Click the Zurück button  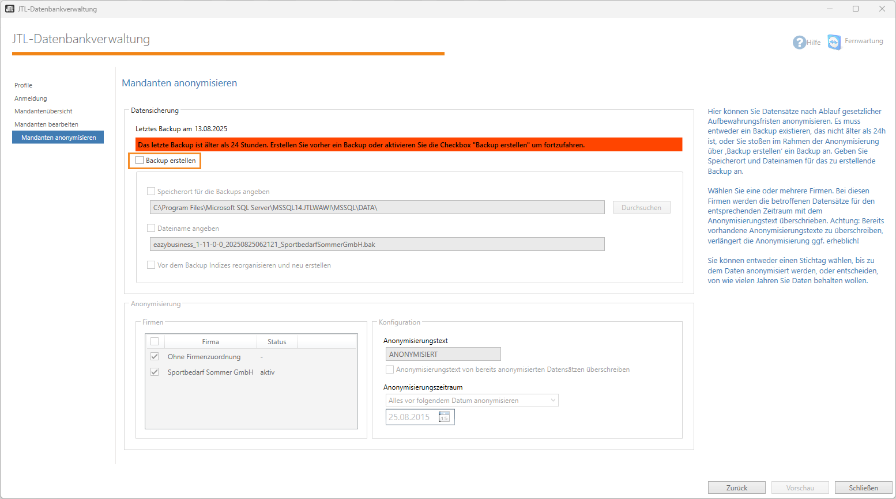[736, 487]
